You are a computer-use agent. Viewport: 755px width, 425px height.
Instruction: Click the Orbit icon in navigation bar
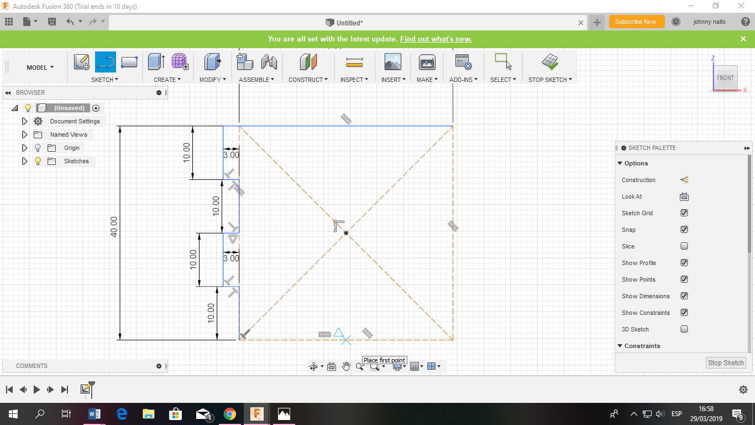pyautogui.click(x=313, y=366)
